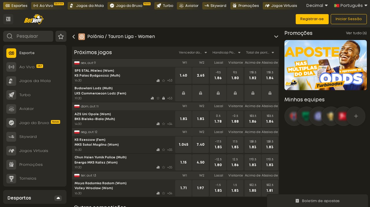The width and height of the screenshot is (370, 207).
Task: Open Jogo do Bruxo sidebar icon
Action: click(11, 123)
